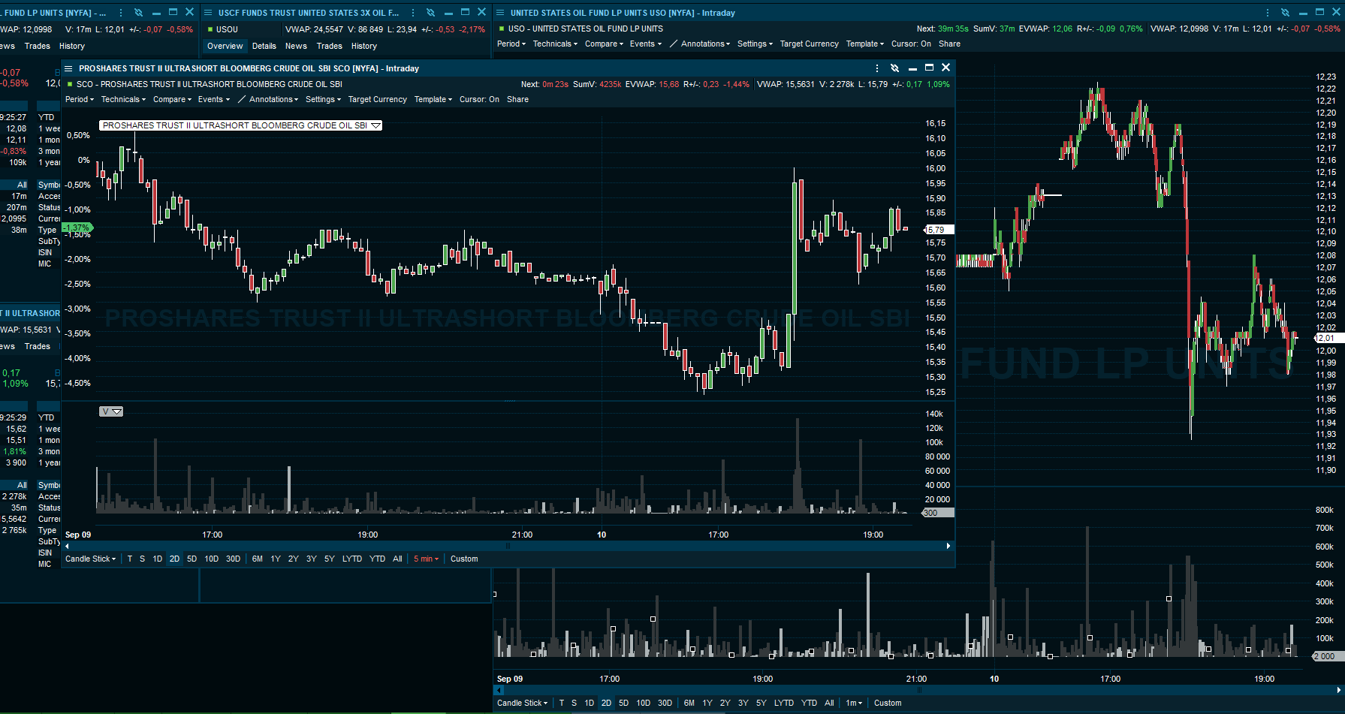Open Technicals dropdown in SCO chart
The width and height of the screenshot is (1345, 714).
tap(123, 99)
